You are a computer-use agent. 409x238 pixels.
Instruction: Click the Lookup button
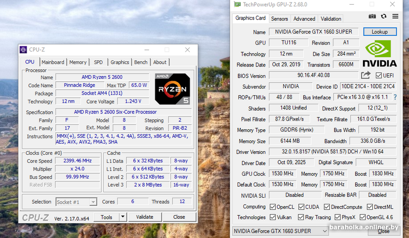379,32
